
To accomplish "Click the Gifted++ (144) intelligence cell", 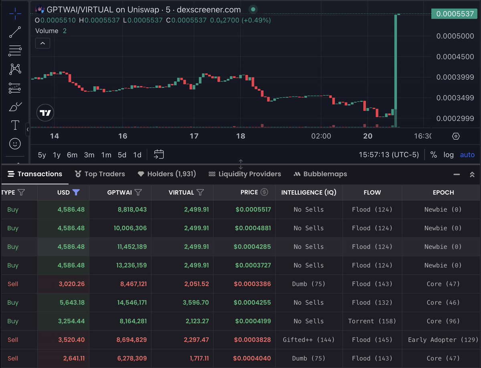I will click(x=309, y=340).
